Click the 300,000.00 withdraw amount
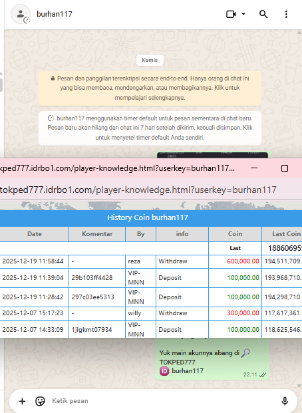302x413 pixels. (243, 313)
